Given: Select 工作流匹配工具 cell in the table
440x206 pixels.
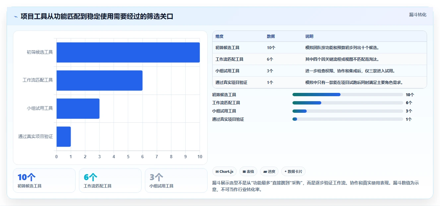Looking at the screenshot, I should point(229,59).
